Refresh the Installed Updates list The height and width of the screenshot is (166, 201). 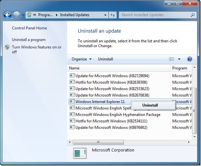coord(113,15)
